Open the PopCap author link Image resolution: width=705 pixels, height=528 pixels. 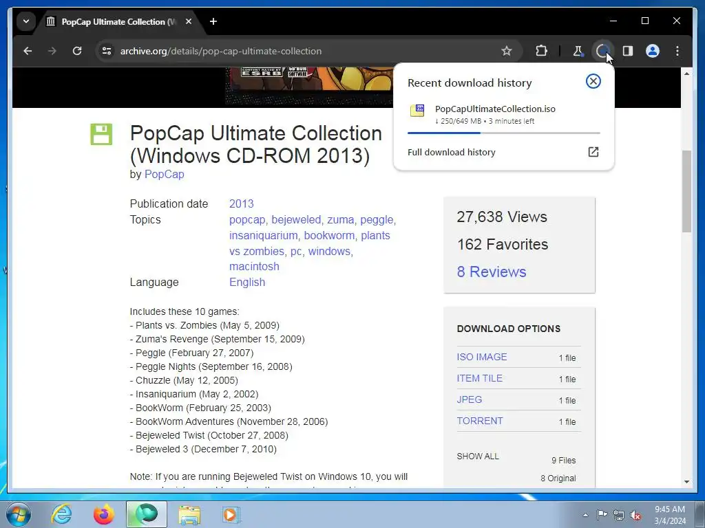[164, 174]
